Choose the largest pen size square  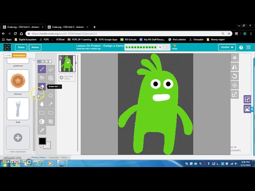click(x=50, y=62)
